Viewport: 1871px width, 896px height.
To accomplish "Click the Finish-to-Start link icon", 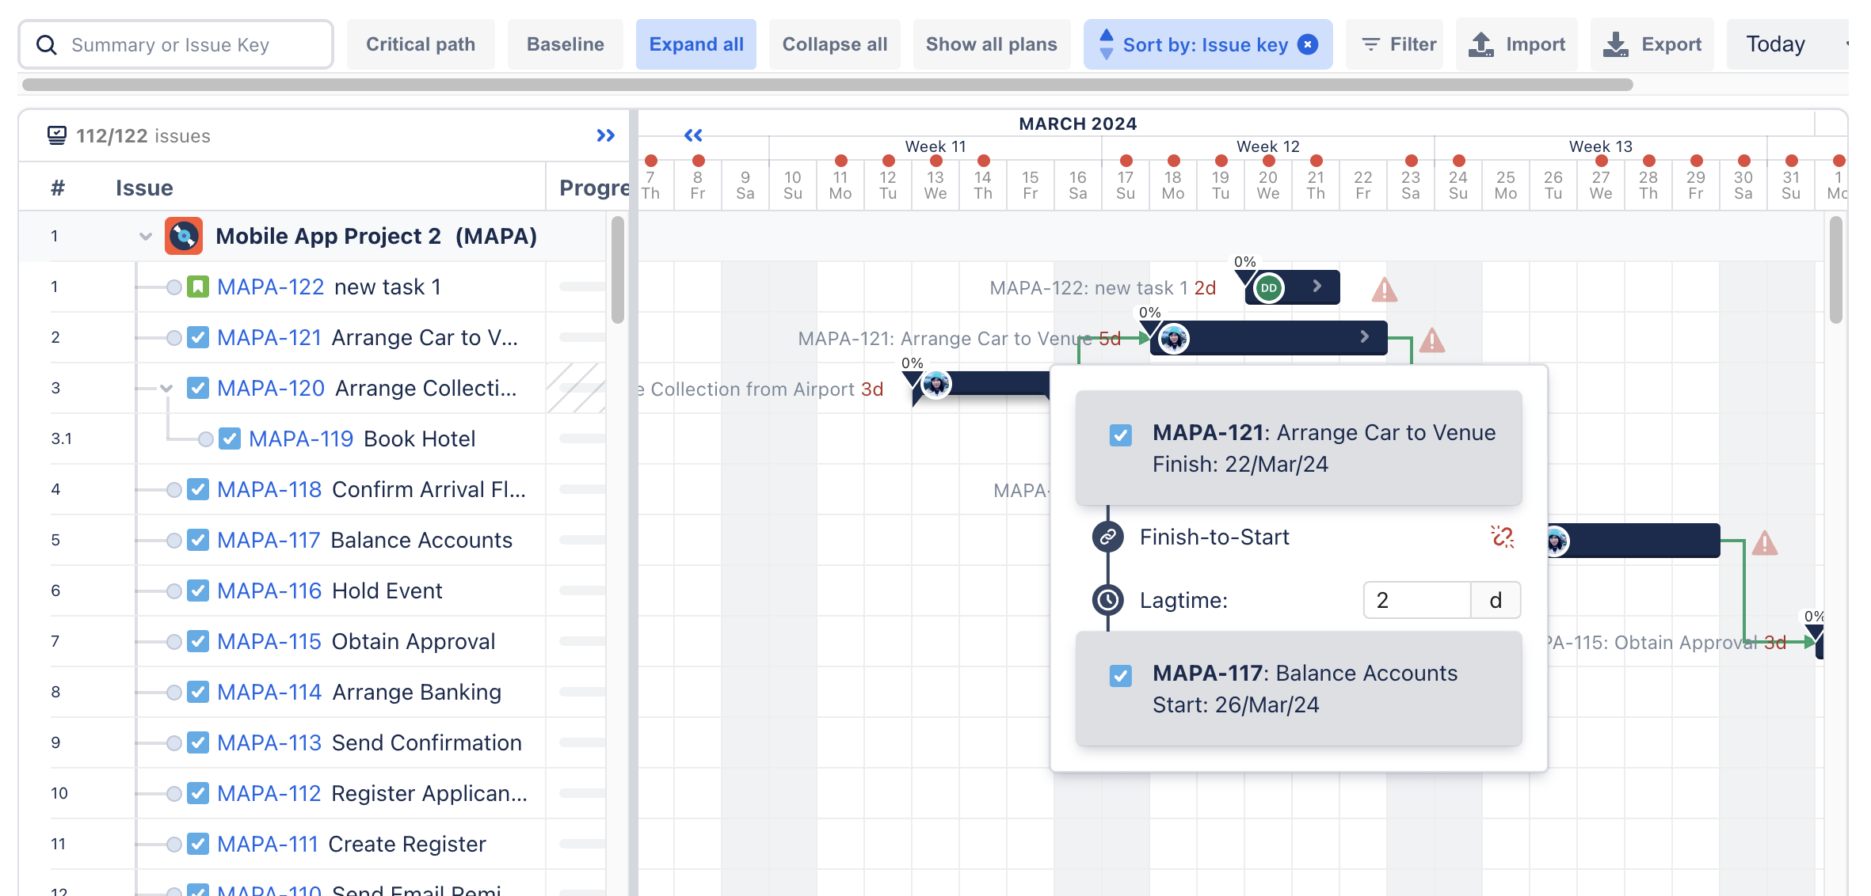I will [1108, 537].
